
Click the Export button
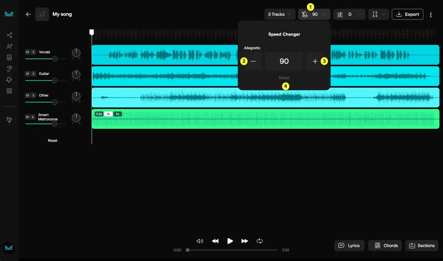(x=407, y=14)
